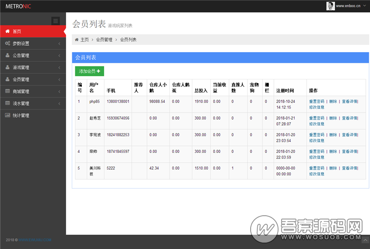The height and width of the screenshot is (249, 370).
Task: Click the user avatar in top bar
Action: [x=331, y=6]
